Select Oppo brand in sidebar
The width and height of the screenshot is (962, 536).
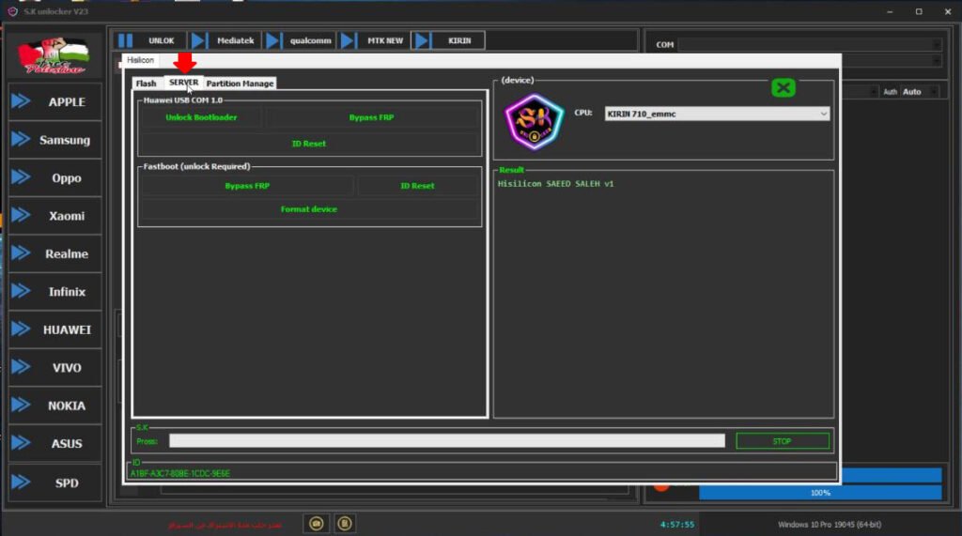click(x=55, y=177)
